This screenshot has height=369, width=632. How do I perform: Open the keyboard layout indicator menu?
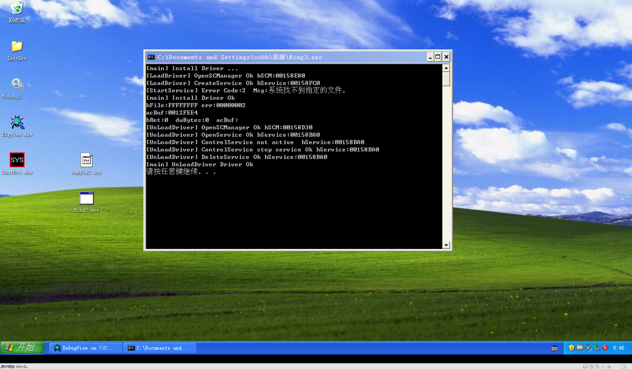[554, 348]
